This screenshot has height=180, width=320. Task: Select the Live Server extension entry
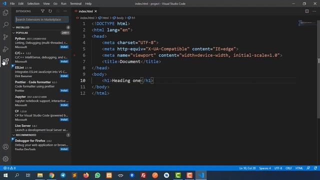41,128
